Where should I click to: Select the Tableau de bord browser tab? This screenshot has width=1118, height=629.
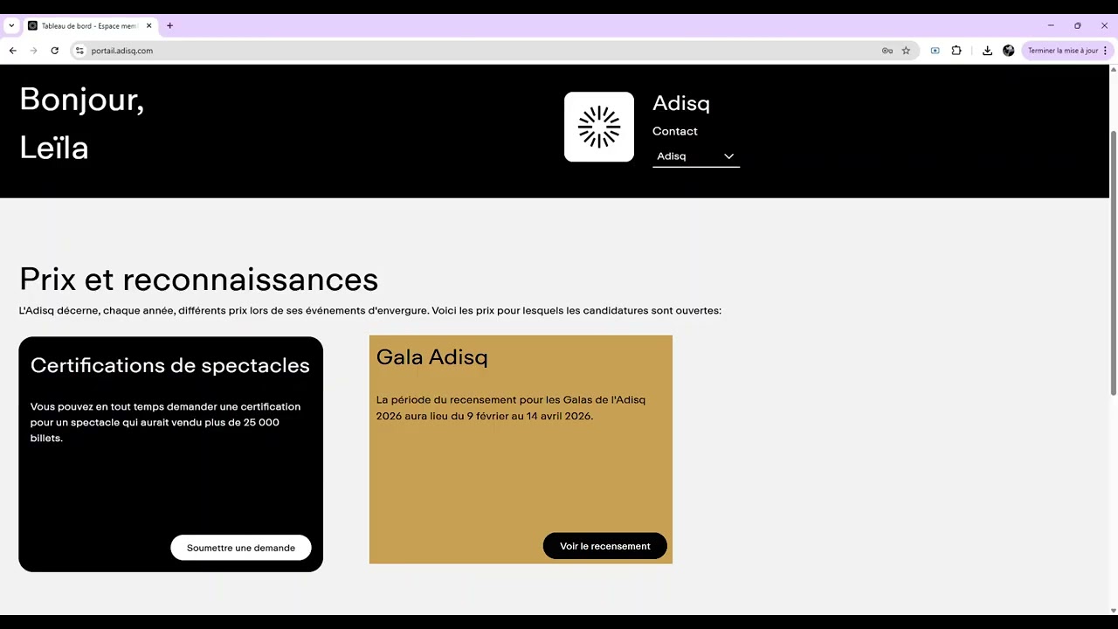90,26
